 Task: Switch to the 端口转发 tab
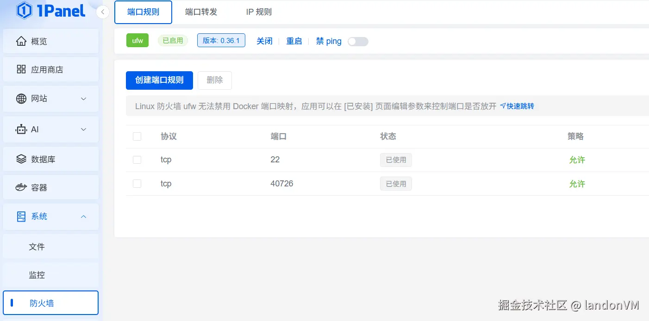[x=201, y=12]
